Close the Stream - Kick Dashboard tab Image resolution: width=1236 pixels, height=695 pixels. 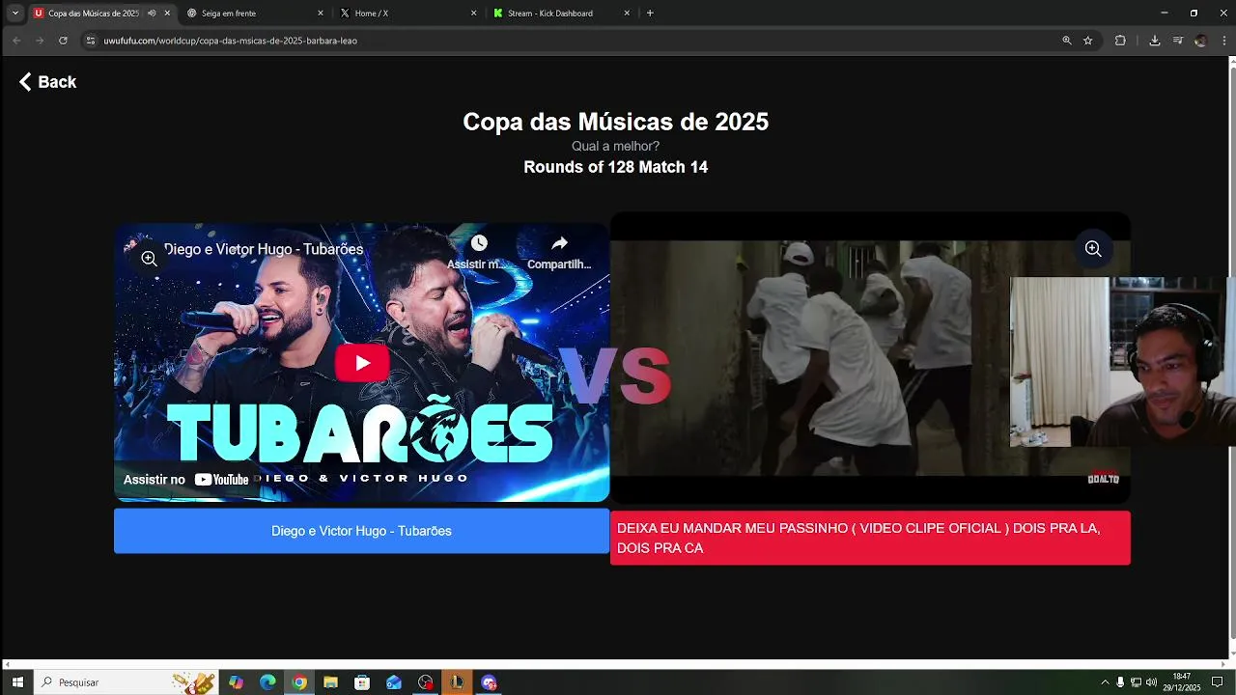[627, 14]
